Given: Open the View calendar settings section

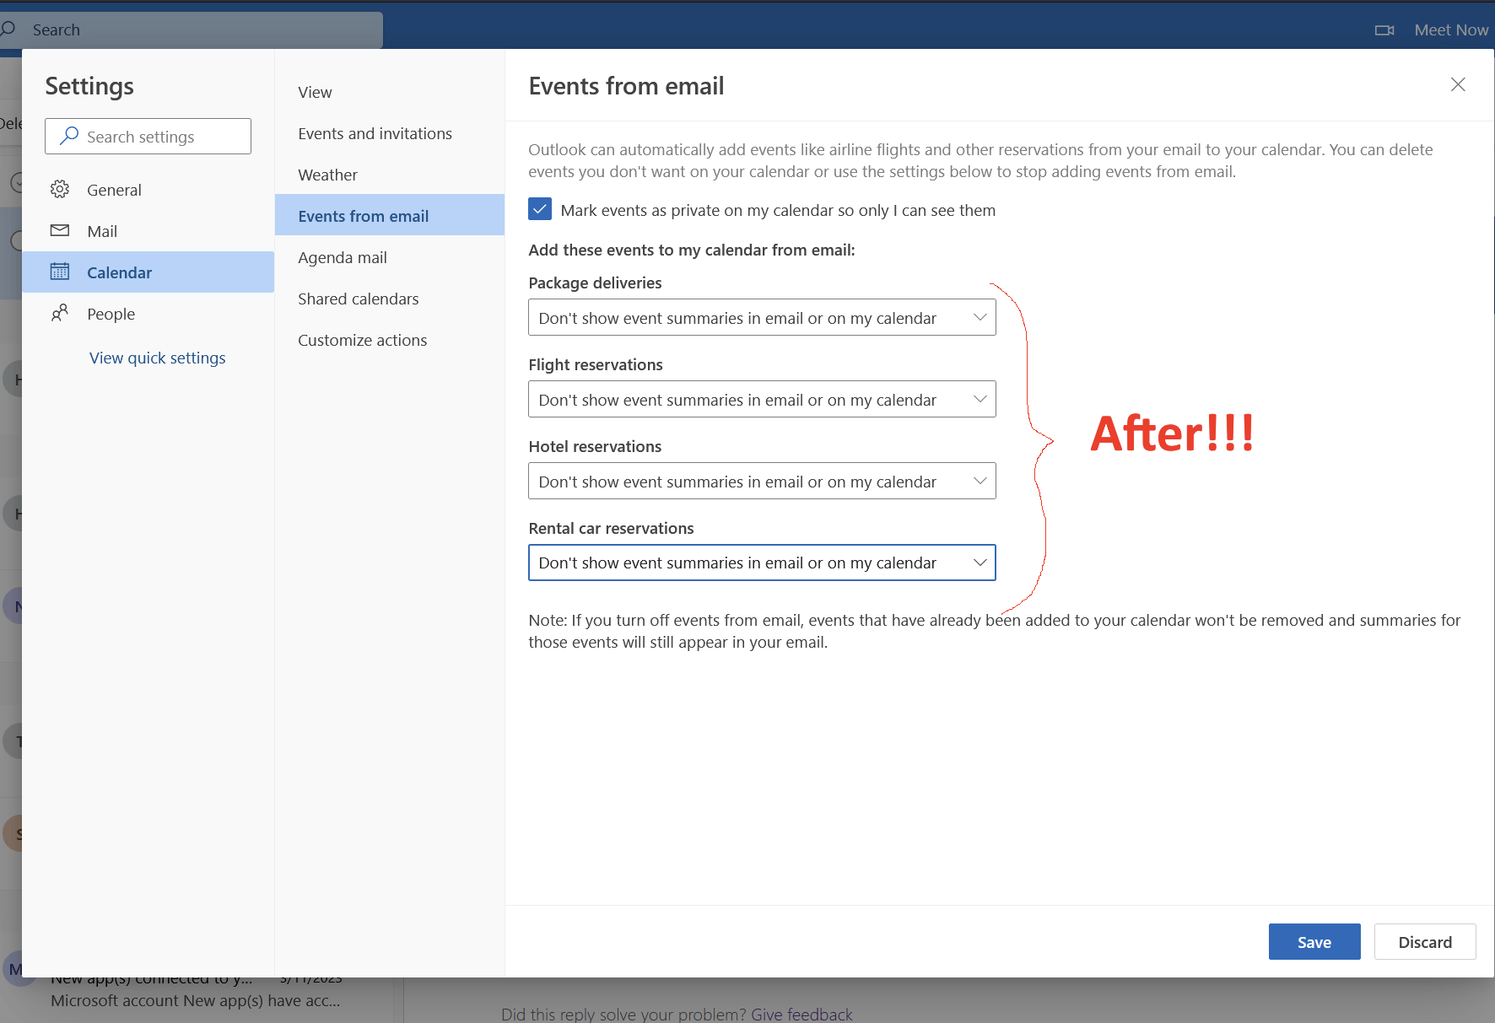Looking at the screenshot, I should point(390,92).
